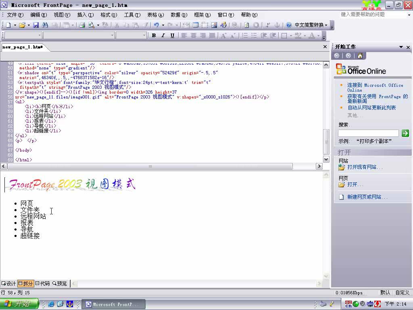Click the 打开现有网站... link
This screenshot has width=413, height=310.
365,167
